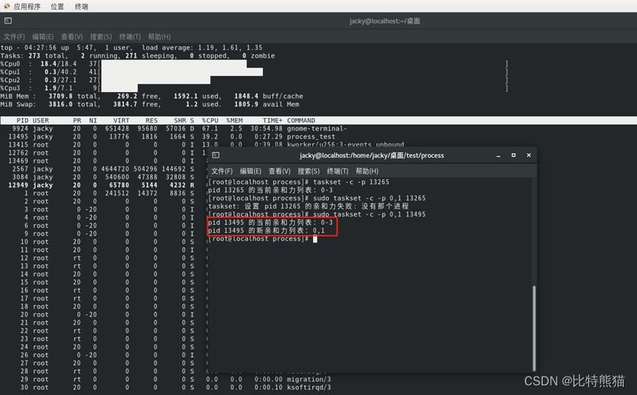Maximize the process terminal window
This screenshot has width=637, height=395.
[x=513, y=155]
